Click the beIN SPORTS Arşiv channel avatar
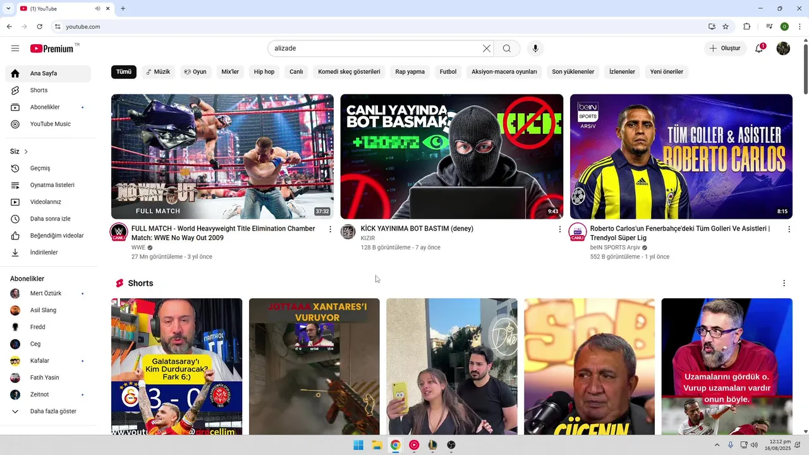Screen dimensions: 809x455 coord(578,232)
